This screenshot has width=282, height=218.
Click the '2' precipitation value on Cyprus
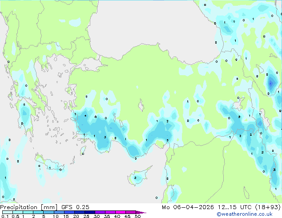tap(135, 178)
